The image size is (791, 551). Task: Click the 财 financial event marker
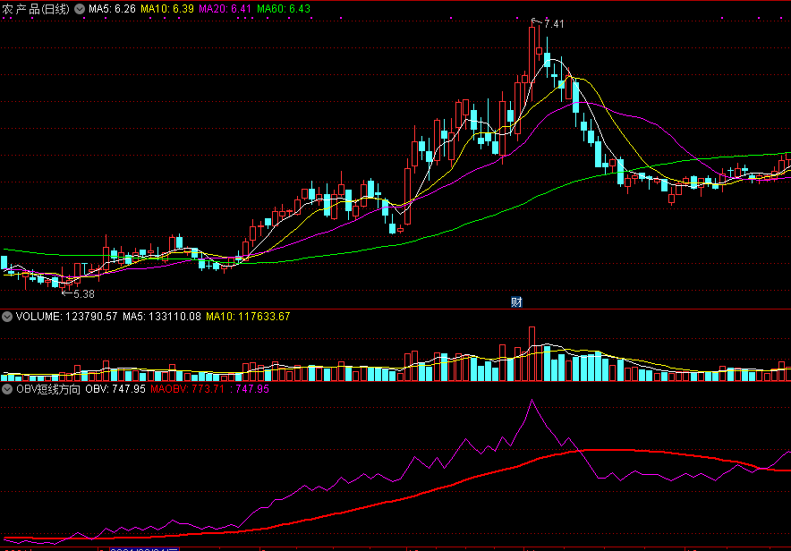point(516,302)
